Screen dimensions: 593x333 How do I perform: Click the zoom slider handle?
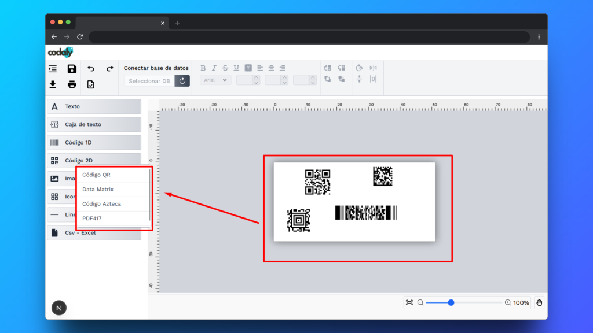tap(451, 303)
